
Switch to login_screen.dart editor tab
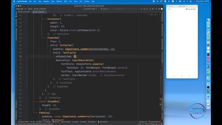point(24,12)
